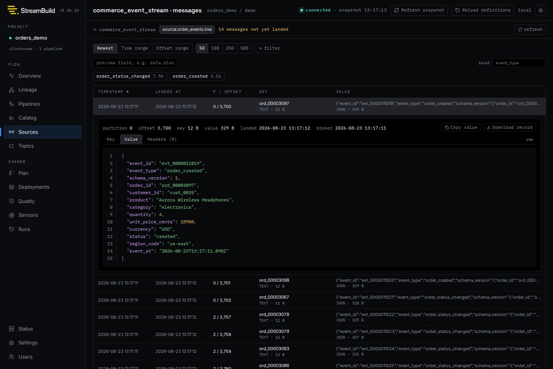553x369 pixels.
Task: Toggle the light/dark theme icon
Action: [541, 10]
